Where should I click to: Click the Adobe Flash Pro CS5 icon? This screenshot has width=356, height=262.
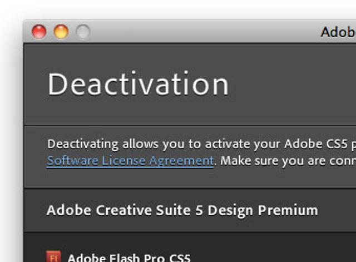[53, 258]
